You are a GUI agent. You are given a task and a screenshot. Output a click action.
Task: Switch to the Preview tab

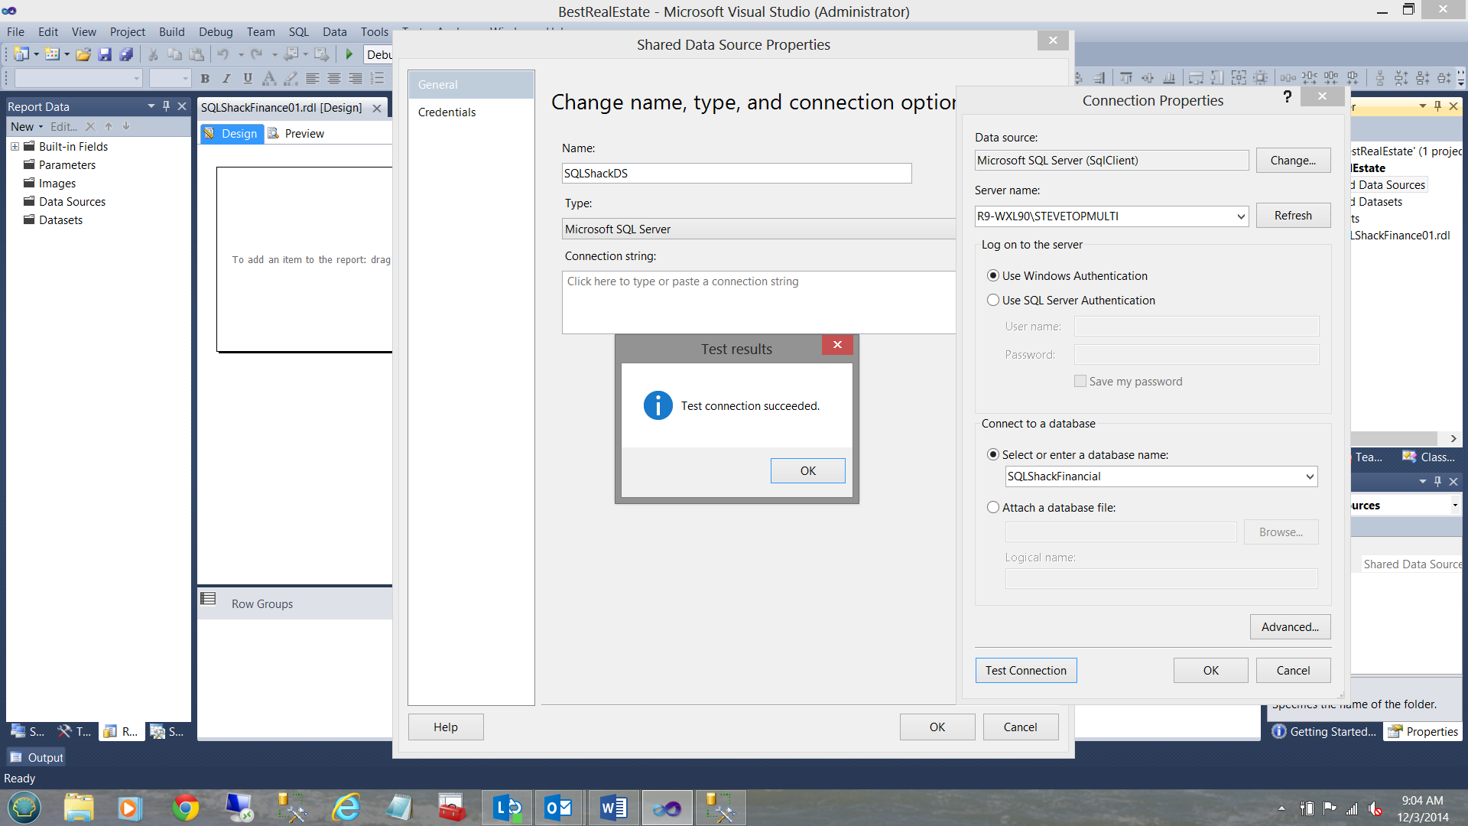coord(297,134)
